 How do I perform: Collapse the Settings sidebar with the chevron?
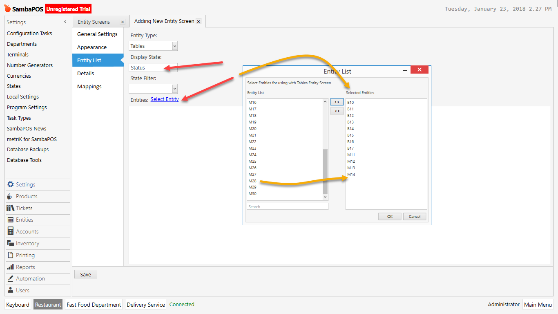tap(65, 22)
